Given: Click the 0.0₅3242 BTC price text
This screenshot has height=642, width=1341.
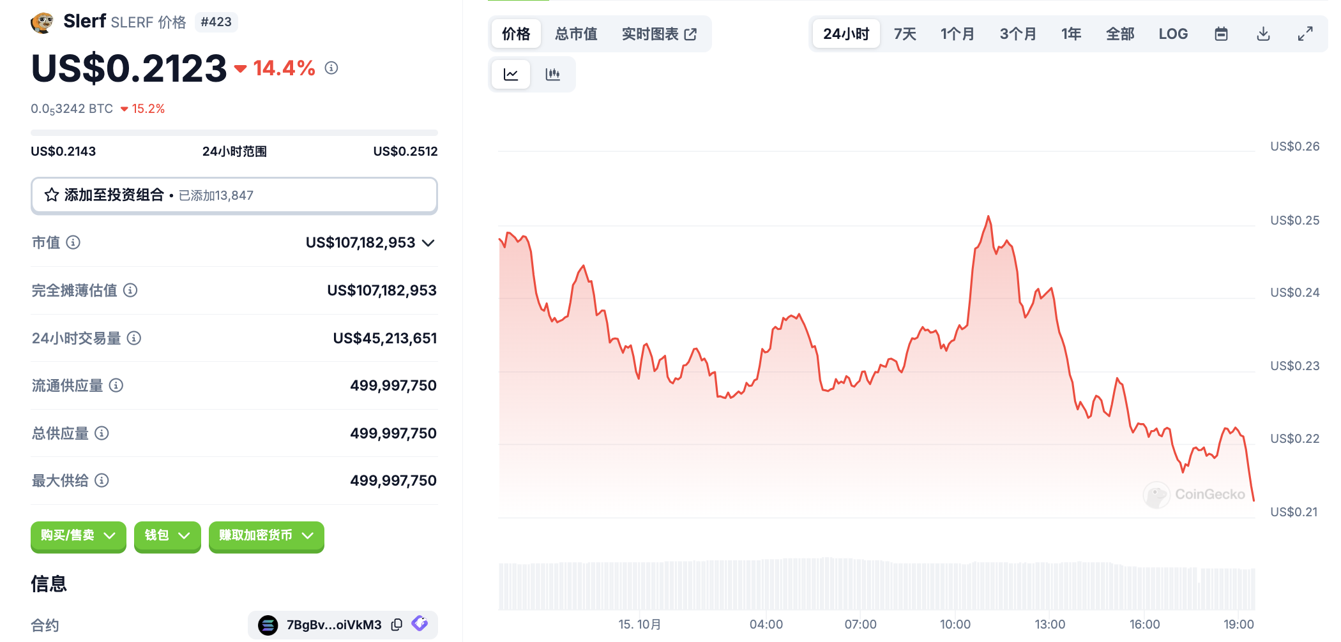Looking at the screenshot, I should (72, 109).
